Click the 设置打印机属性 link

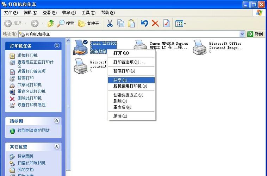coord(31,105)
